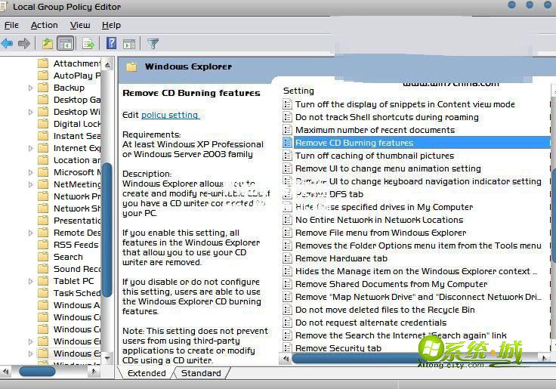
Task: Expand the NetMeeting folder node
Action: pyautogui.click(x=31, y=184)
